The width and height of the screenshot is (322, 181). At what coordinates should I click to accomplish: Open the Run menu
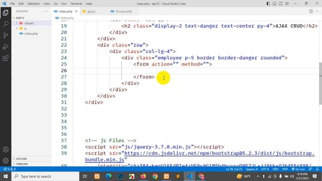[x=64, y=4]
